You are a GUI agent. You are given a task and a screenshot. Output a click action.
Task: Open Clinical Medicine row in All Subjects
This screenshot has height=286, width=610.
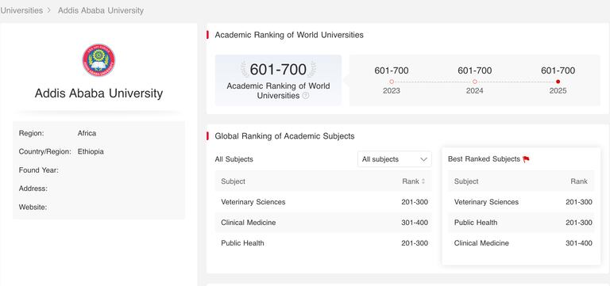pyautogui.click(x=323, y=223)
